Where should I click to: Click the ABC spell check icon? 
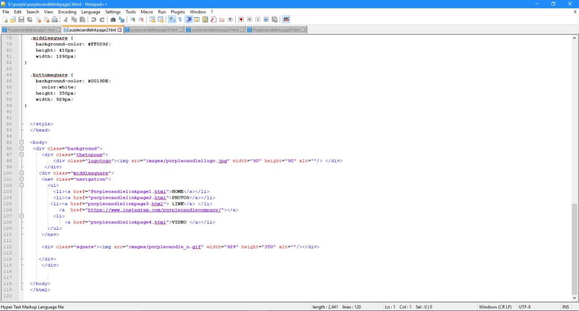[x=286, y=19]
